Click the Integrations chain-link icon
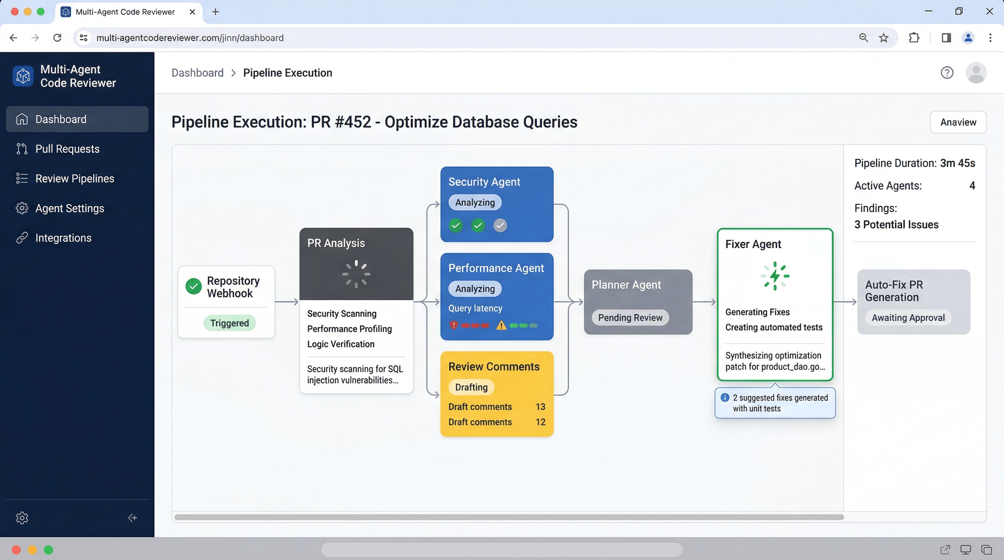Screen dimensions: 1004x560 22,238
